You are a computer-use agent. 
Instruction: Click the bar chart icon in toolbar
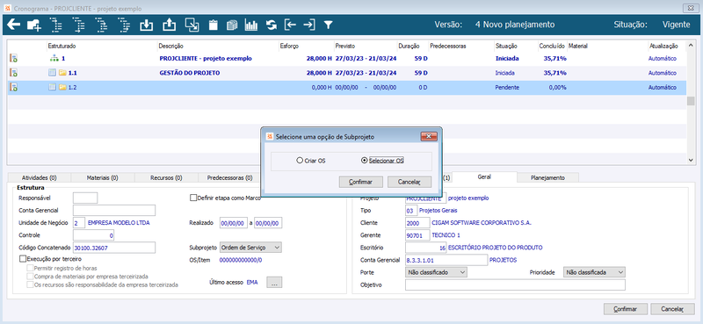(x=251, y=25)
